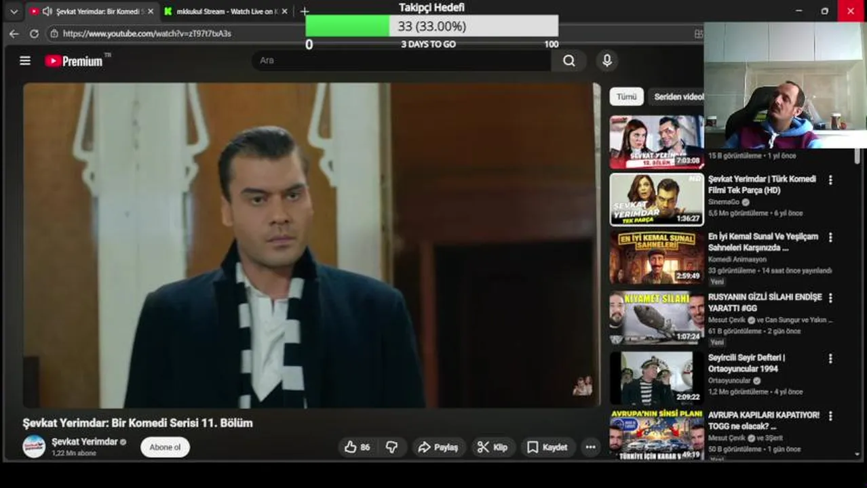Open a new browser tab with plus
Screen dimensions: 867x488
[305, 12]
